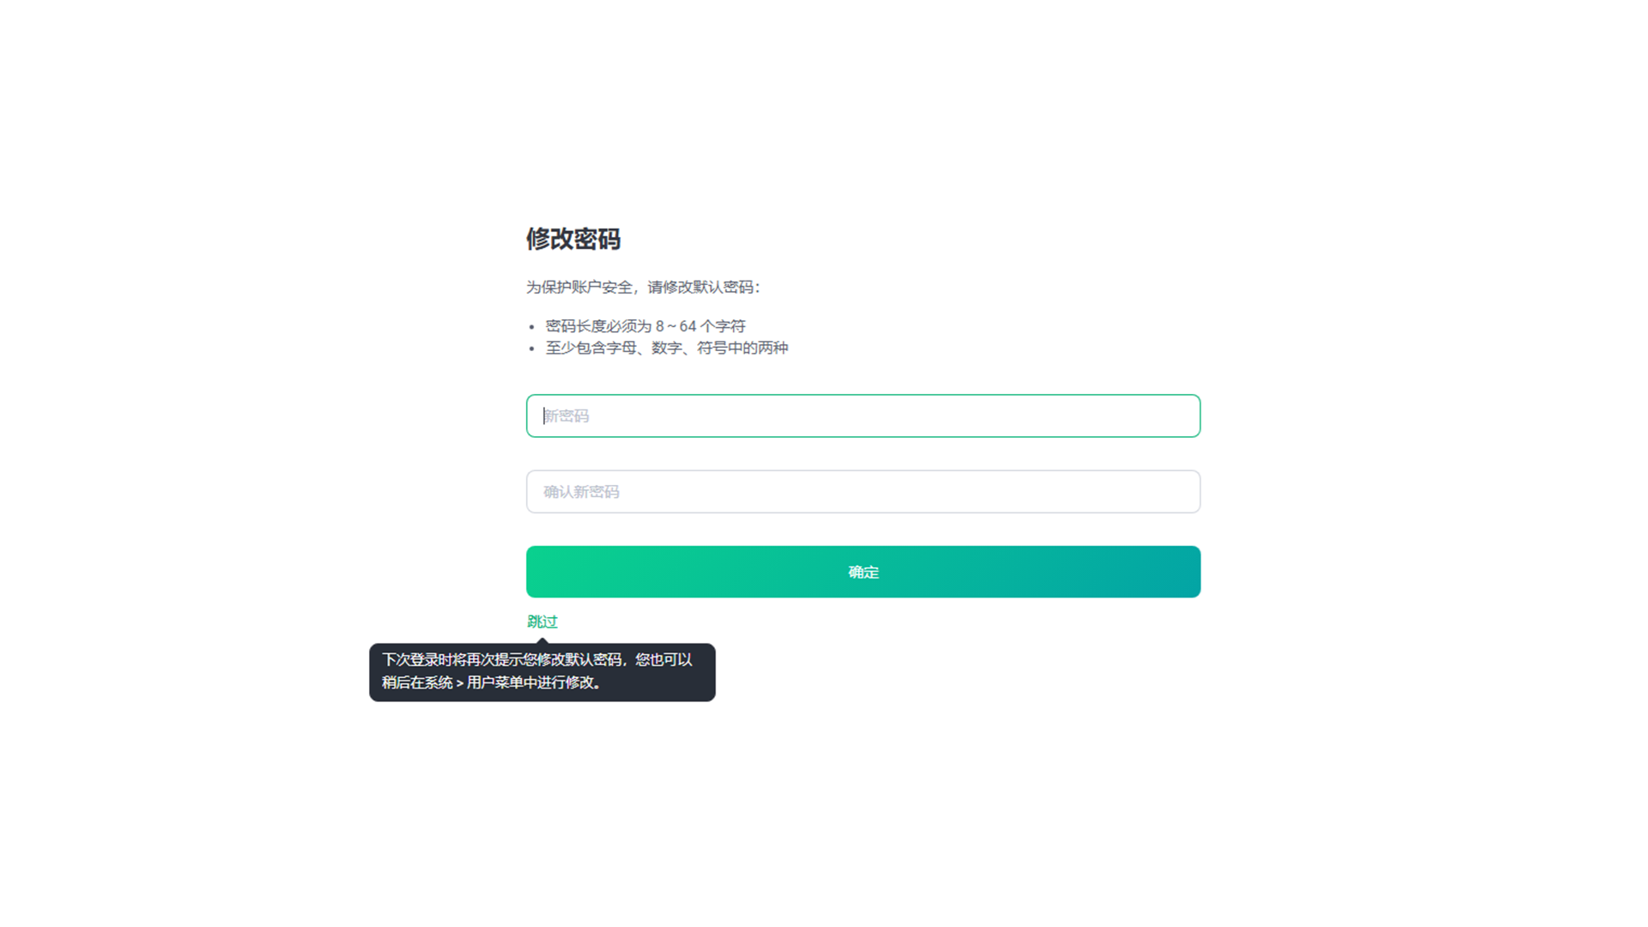Click the 字母、数字、符号 complexity rule
This screenshot has width=1648, height=927.
pyautogui.click(x=667, y=348)
